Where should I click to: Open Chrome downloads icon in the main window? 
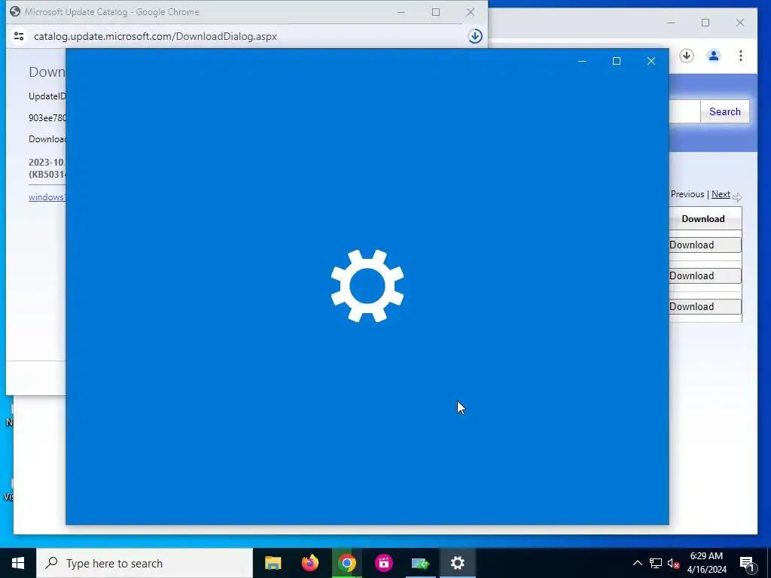click(x=687, y=56)
